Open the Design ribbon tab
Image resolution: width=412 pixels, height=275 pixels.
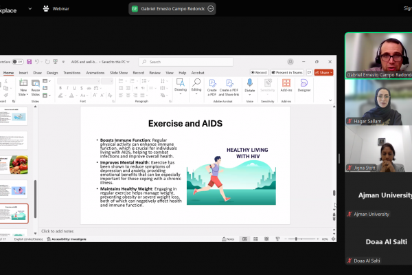52,73
